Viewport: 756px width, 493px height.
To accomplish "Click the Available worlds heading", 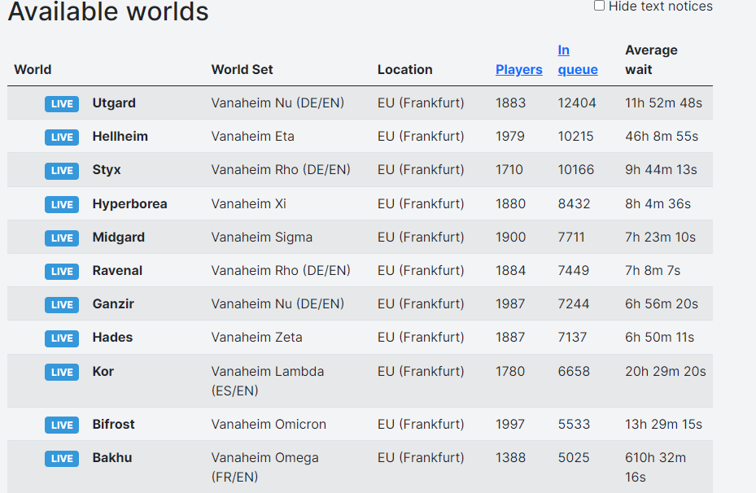I will (108, 12).
